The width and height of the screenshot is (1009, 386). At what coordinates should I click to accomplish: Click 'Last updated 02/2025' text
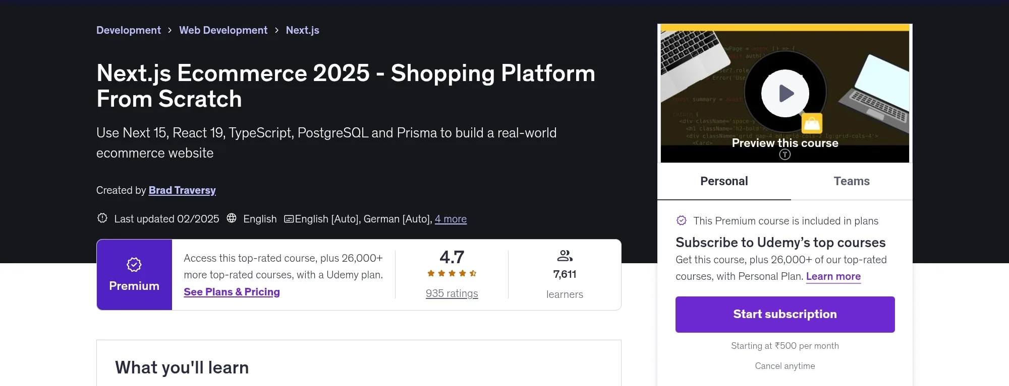(x=166, y=219)
